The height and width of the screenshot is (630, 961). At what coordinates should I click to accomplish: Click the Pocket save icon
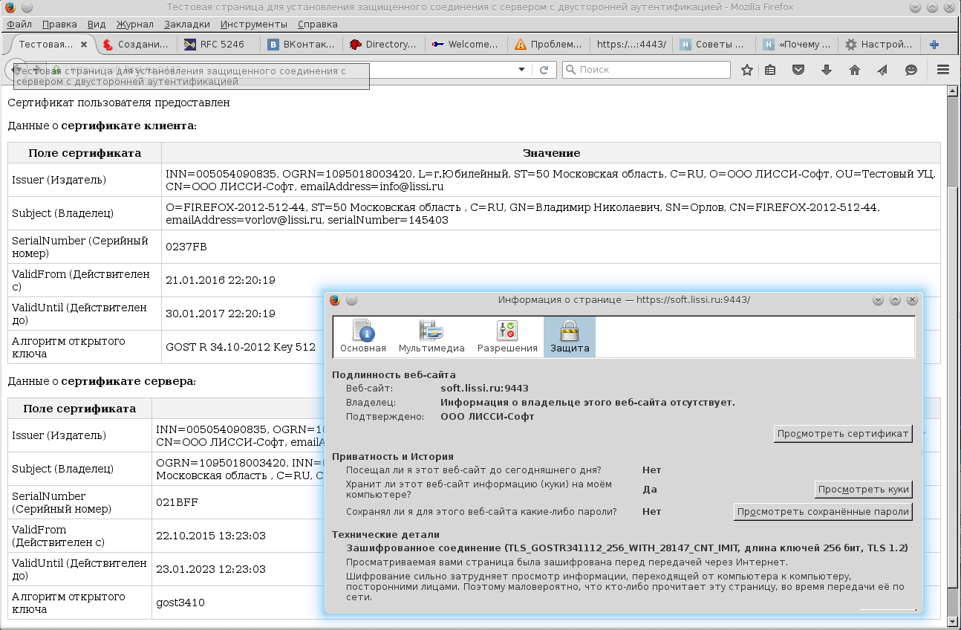tap(798, 70)
